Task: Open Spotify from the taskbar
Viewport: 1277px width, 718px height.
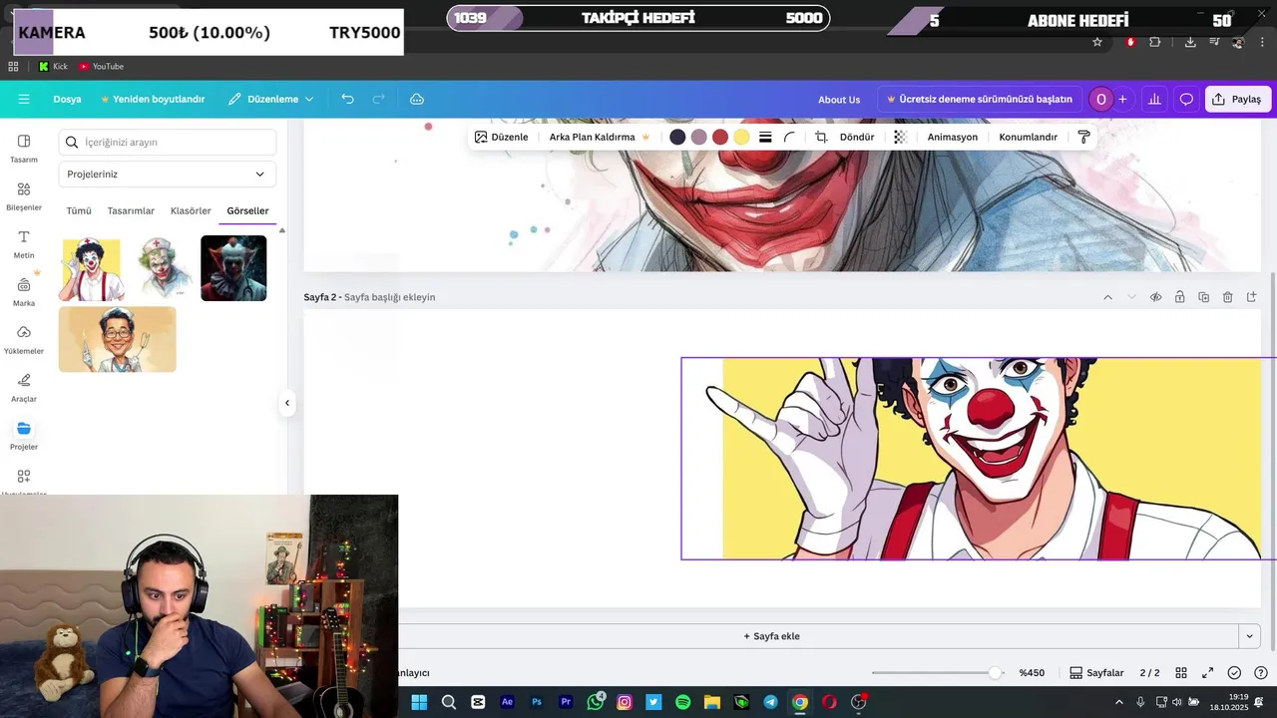Action: coord(682,702)
